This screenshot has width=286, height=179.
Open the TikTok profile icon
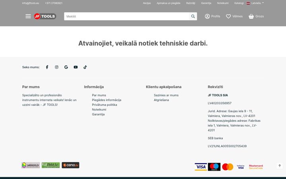(85, 67)
